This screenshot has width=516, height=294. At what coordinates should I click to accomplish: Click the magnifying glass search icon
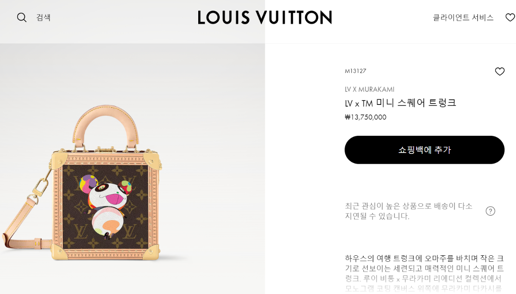[x=21, y=18]
